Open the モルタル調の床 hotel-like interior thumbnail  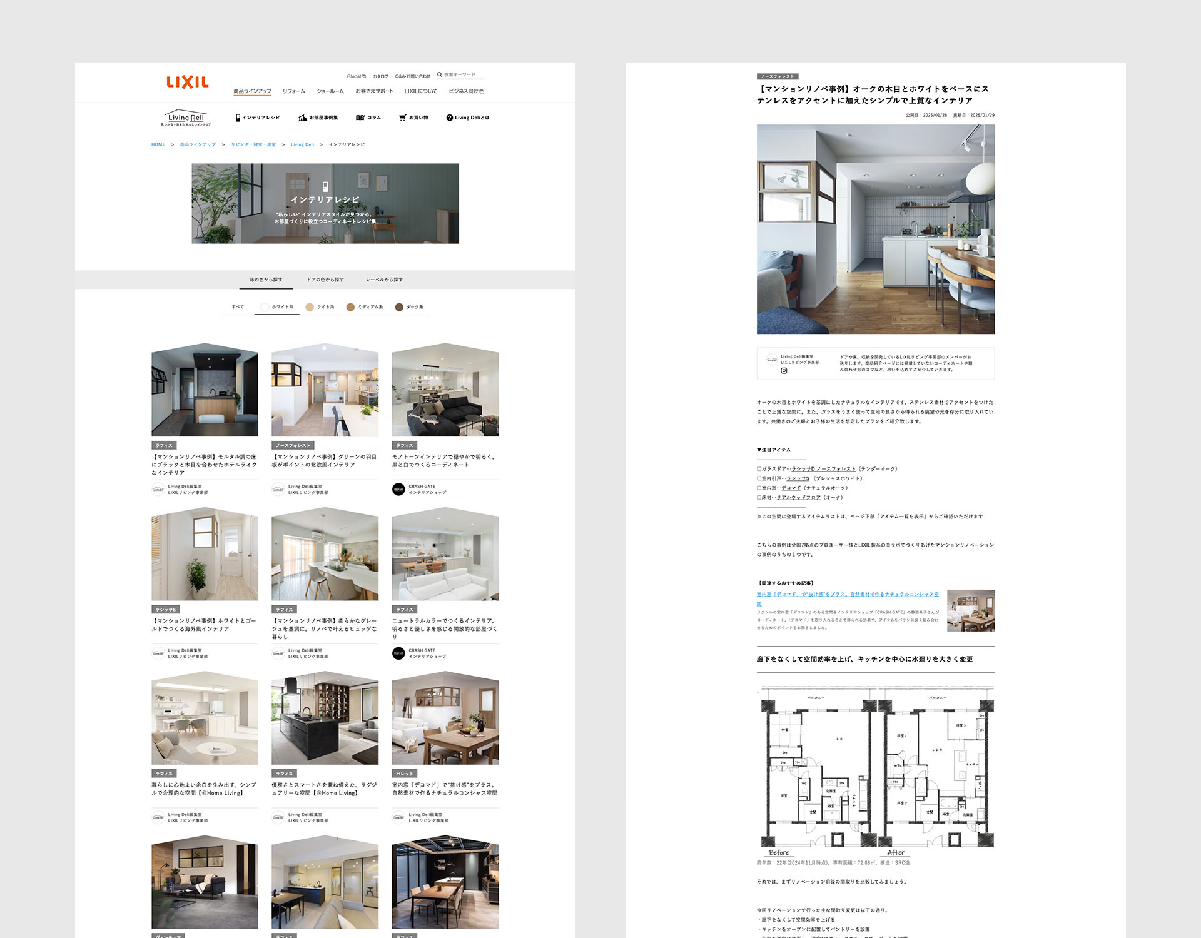click(x=205, y=390)
